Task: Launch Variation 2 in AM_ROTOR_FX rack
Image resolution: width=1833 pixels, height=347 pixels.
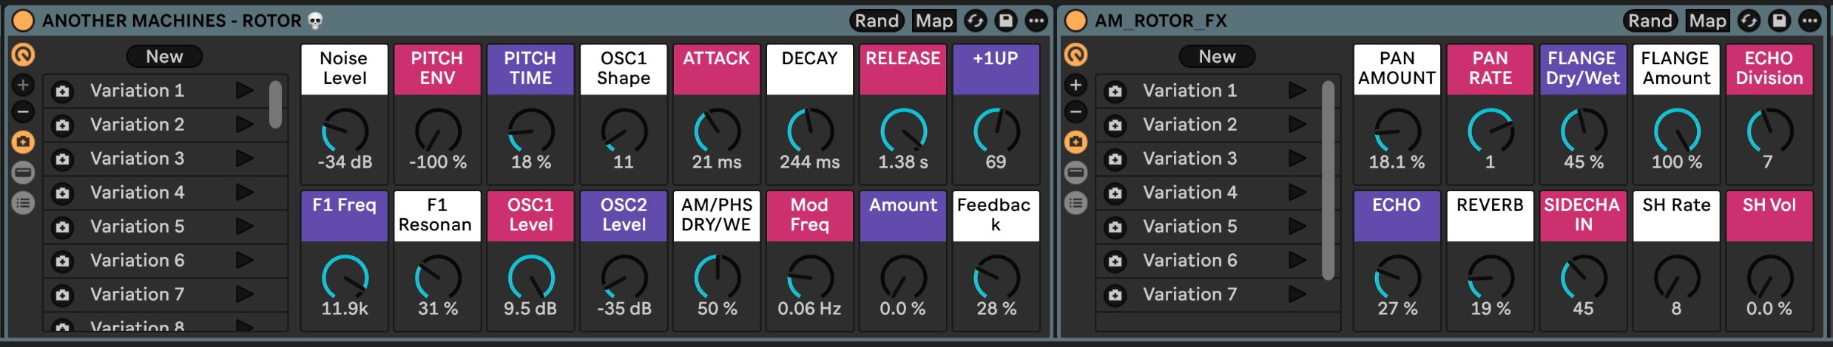Action: 1297,125
